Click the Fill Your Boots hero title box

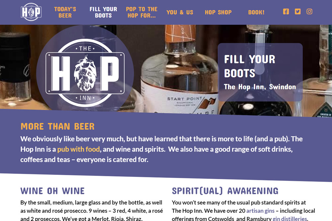260,72
